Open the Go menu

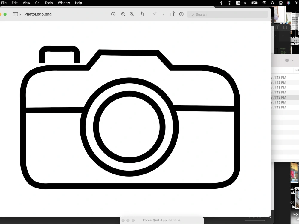(37, 3)
